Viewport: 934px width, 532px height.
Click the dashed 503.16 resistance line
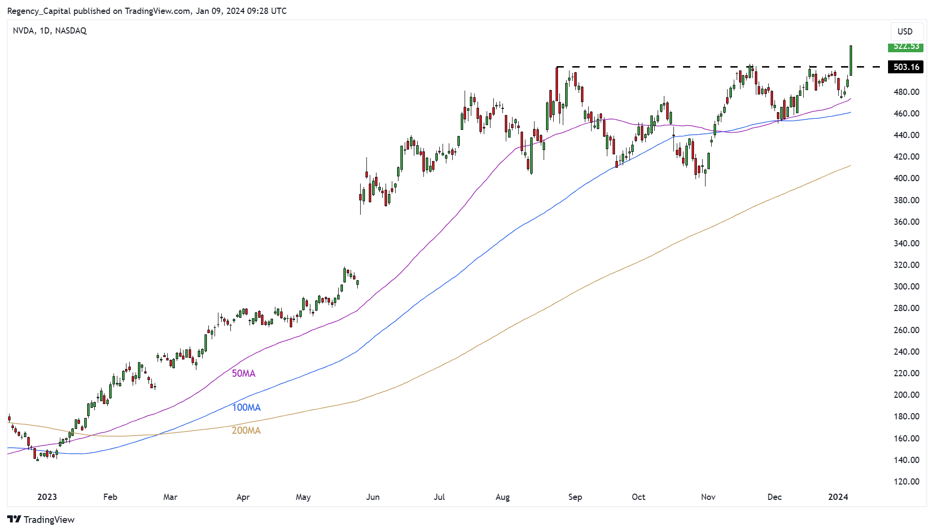[718, 67]
